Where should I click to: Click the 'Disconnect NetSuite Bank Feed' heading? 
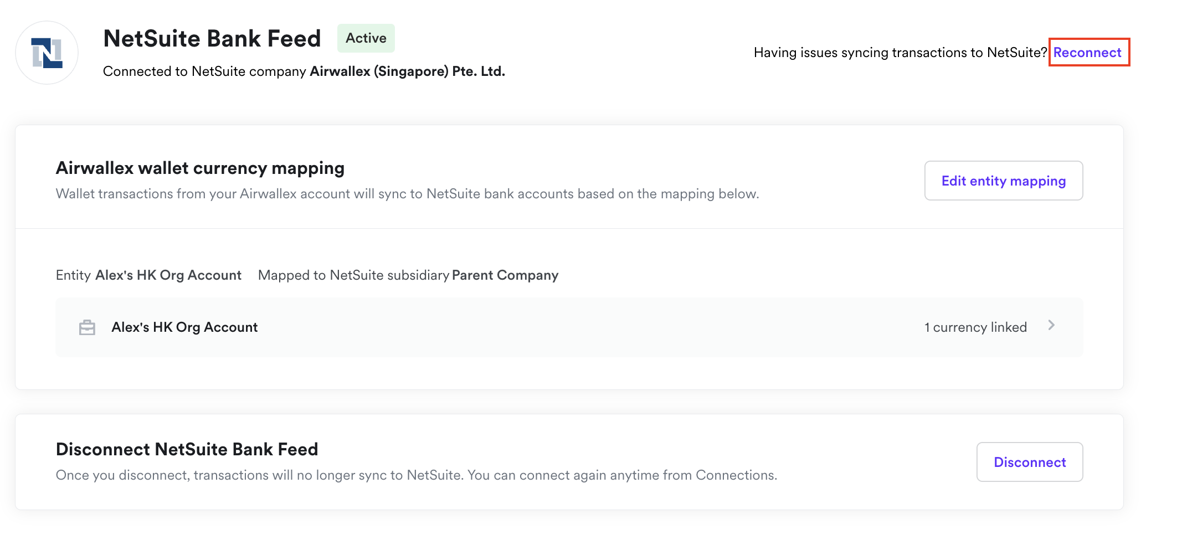point(187,449)
